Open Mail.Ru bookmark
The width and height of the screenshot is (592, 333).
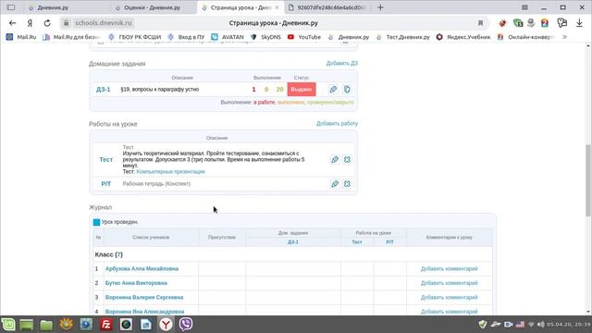(x=21, y=37)
